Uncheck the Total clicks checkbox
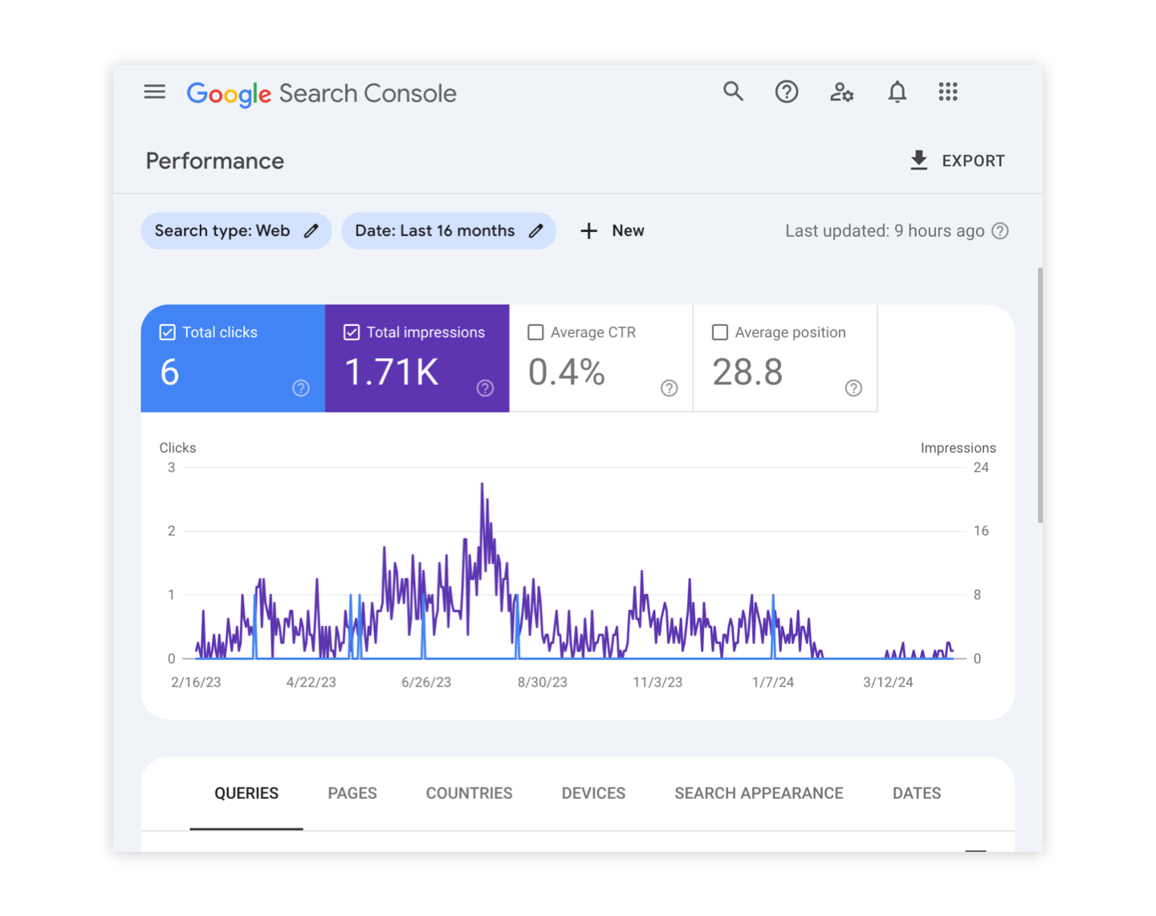This screenshot has width=1156, height=916. coord(168,332)
